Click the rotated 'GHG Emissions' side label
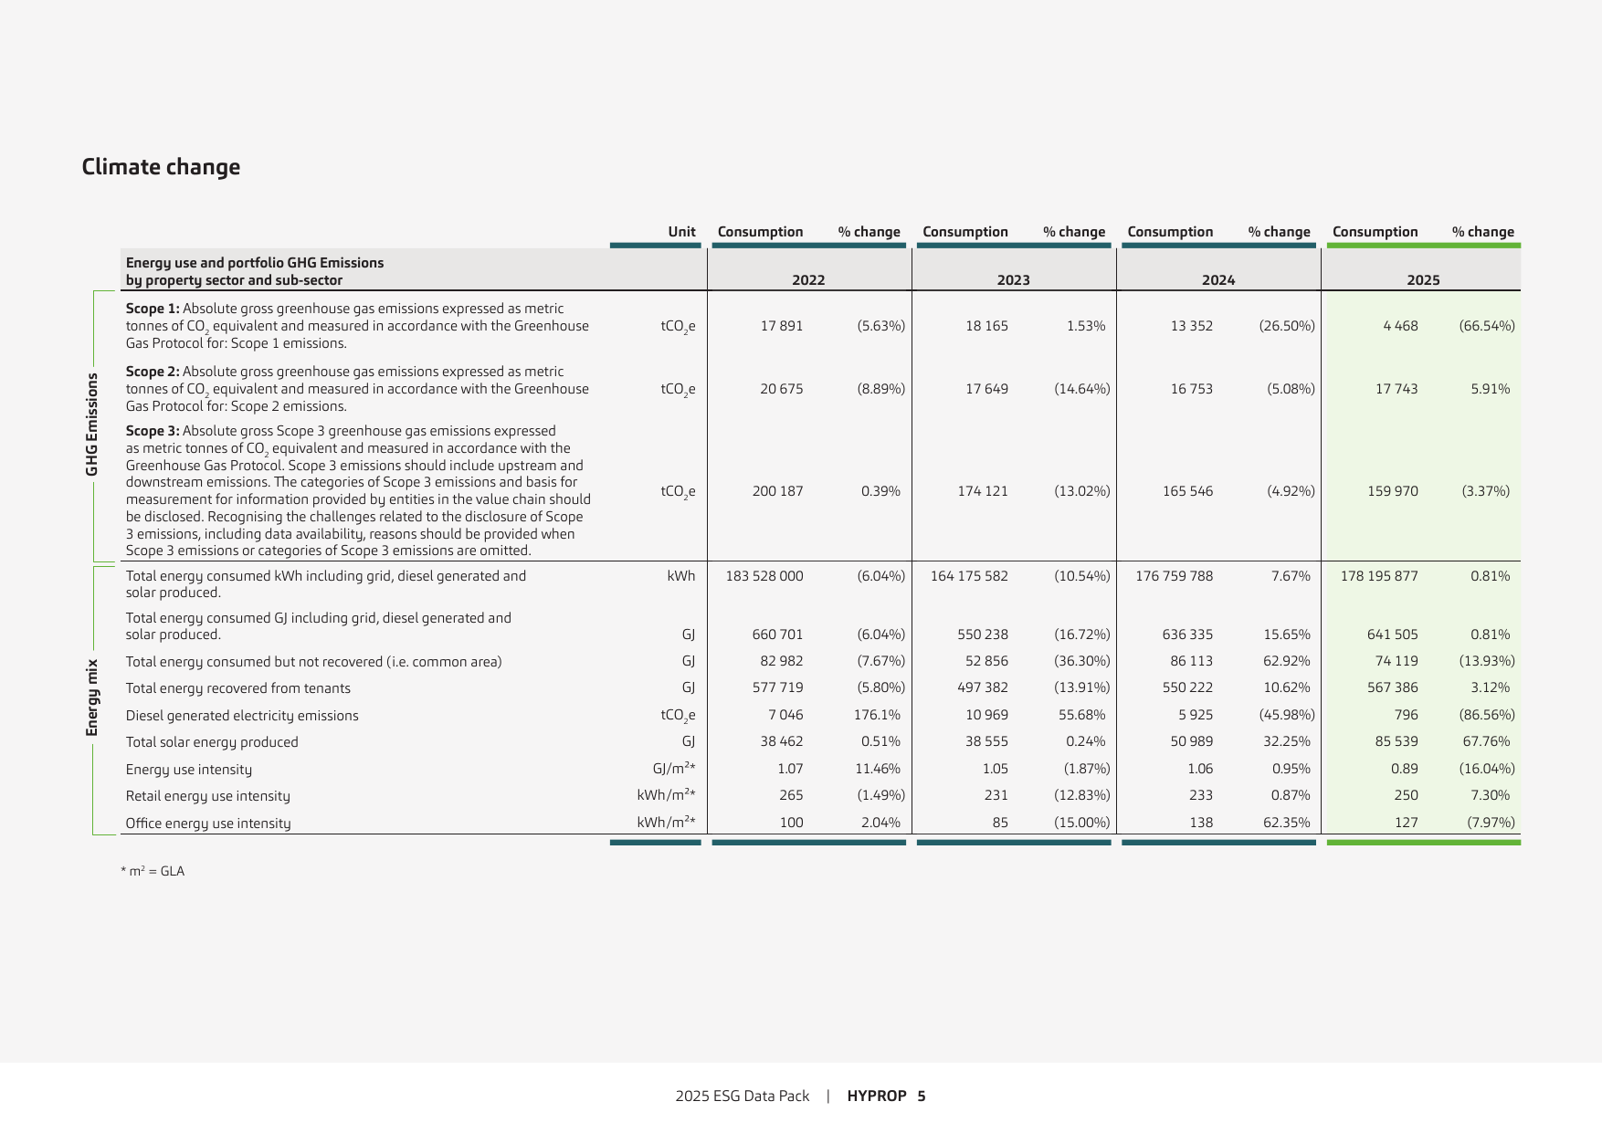 (x=91, y=424)
